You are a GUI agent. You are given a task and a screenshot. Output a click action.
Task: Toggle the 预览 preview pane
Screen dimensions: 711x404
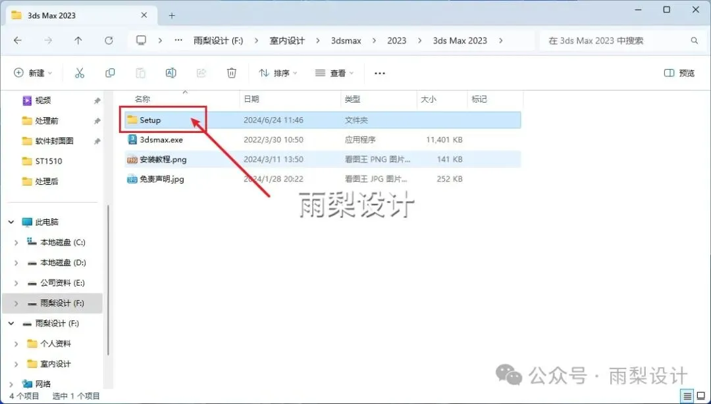tap(679, 73)
